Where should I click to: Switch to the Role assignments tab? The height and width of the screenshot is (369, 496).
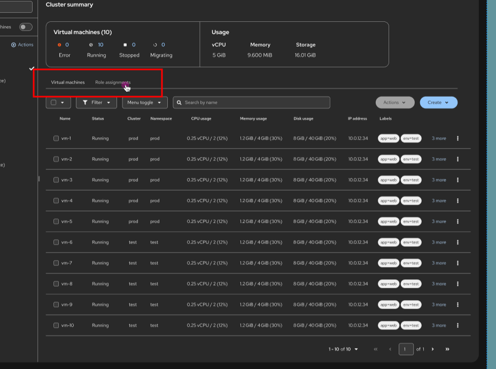coord(113,82)
